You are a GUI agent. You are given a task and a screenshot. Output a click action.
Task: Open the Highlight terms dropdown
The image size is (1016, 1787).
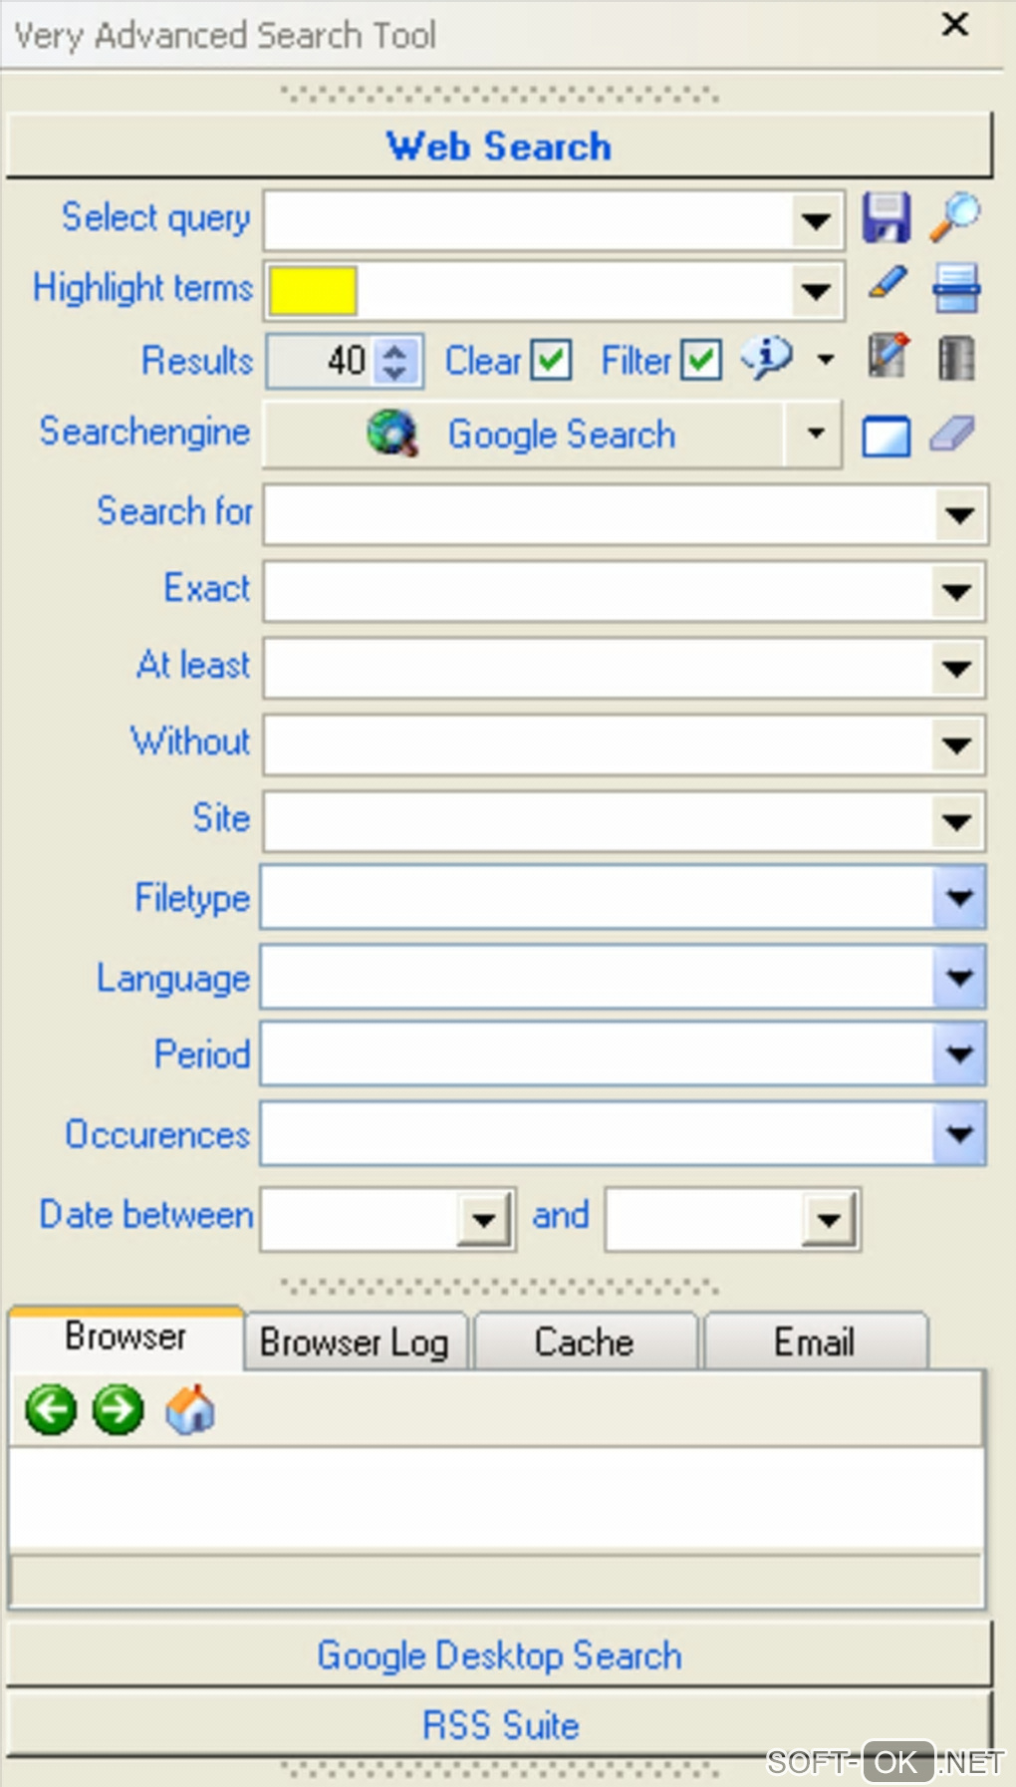(x=816, y=291)
